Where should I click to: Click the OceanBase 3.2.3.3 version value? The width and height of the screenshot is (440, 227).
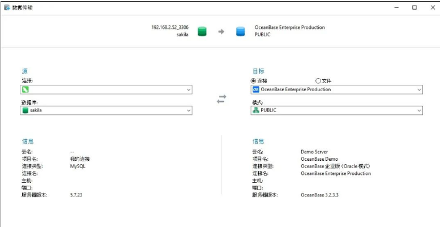point(319,195)
